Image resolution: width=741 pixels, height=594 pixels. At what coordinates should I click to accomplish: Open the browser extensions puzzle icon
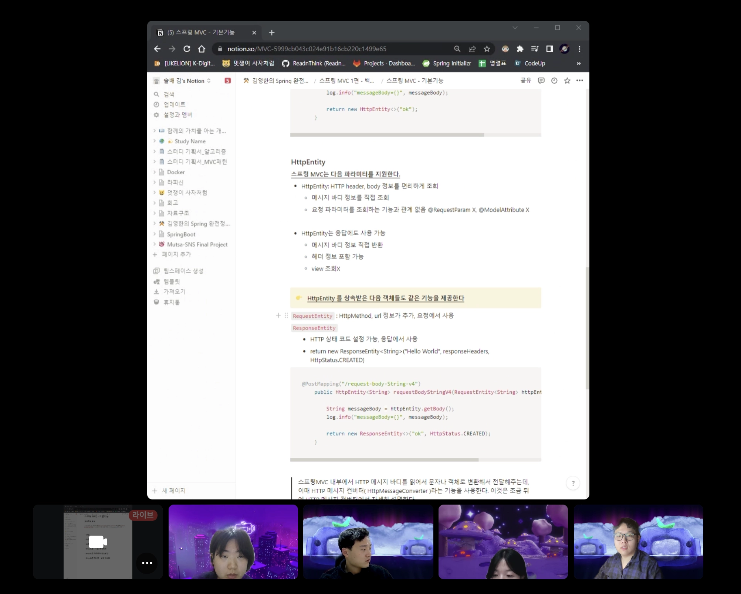520,49
